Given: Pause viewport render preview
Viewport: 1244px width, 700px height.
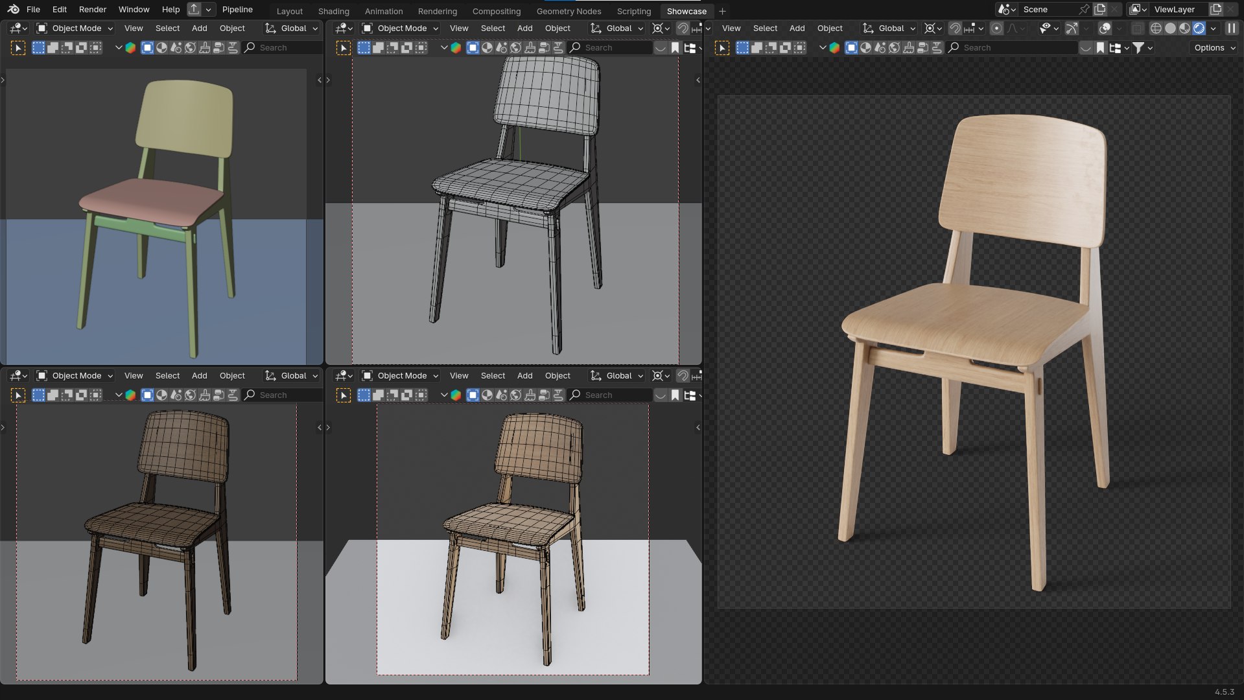Looking at the screenshot, I should point(1231,29).
